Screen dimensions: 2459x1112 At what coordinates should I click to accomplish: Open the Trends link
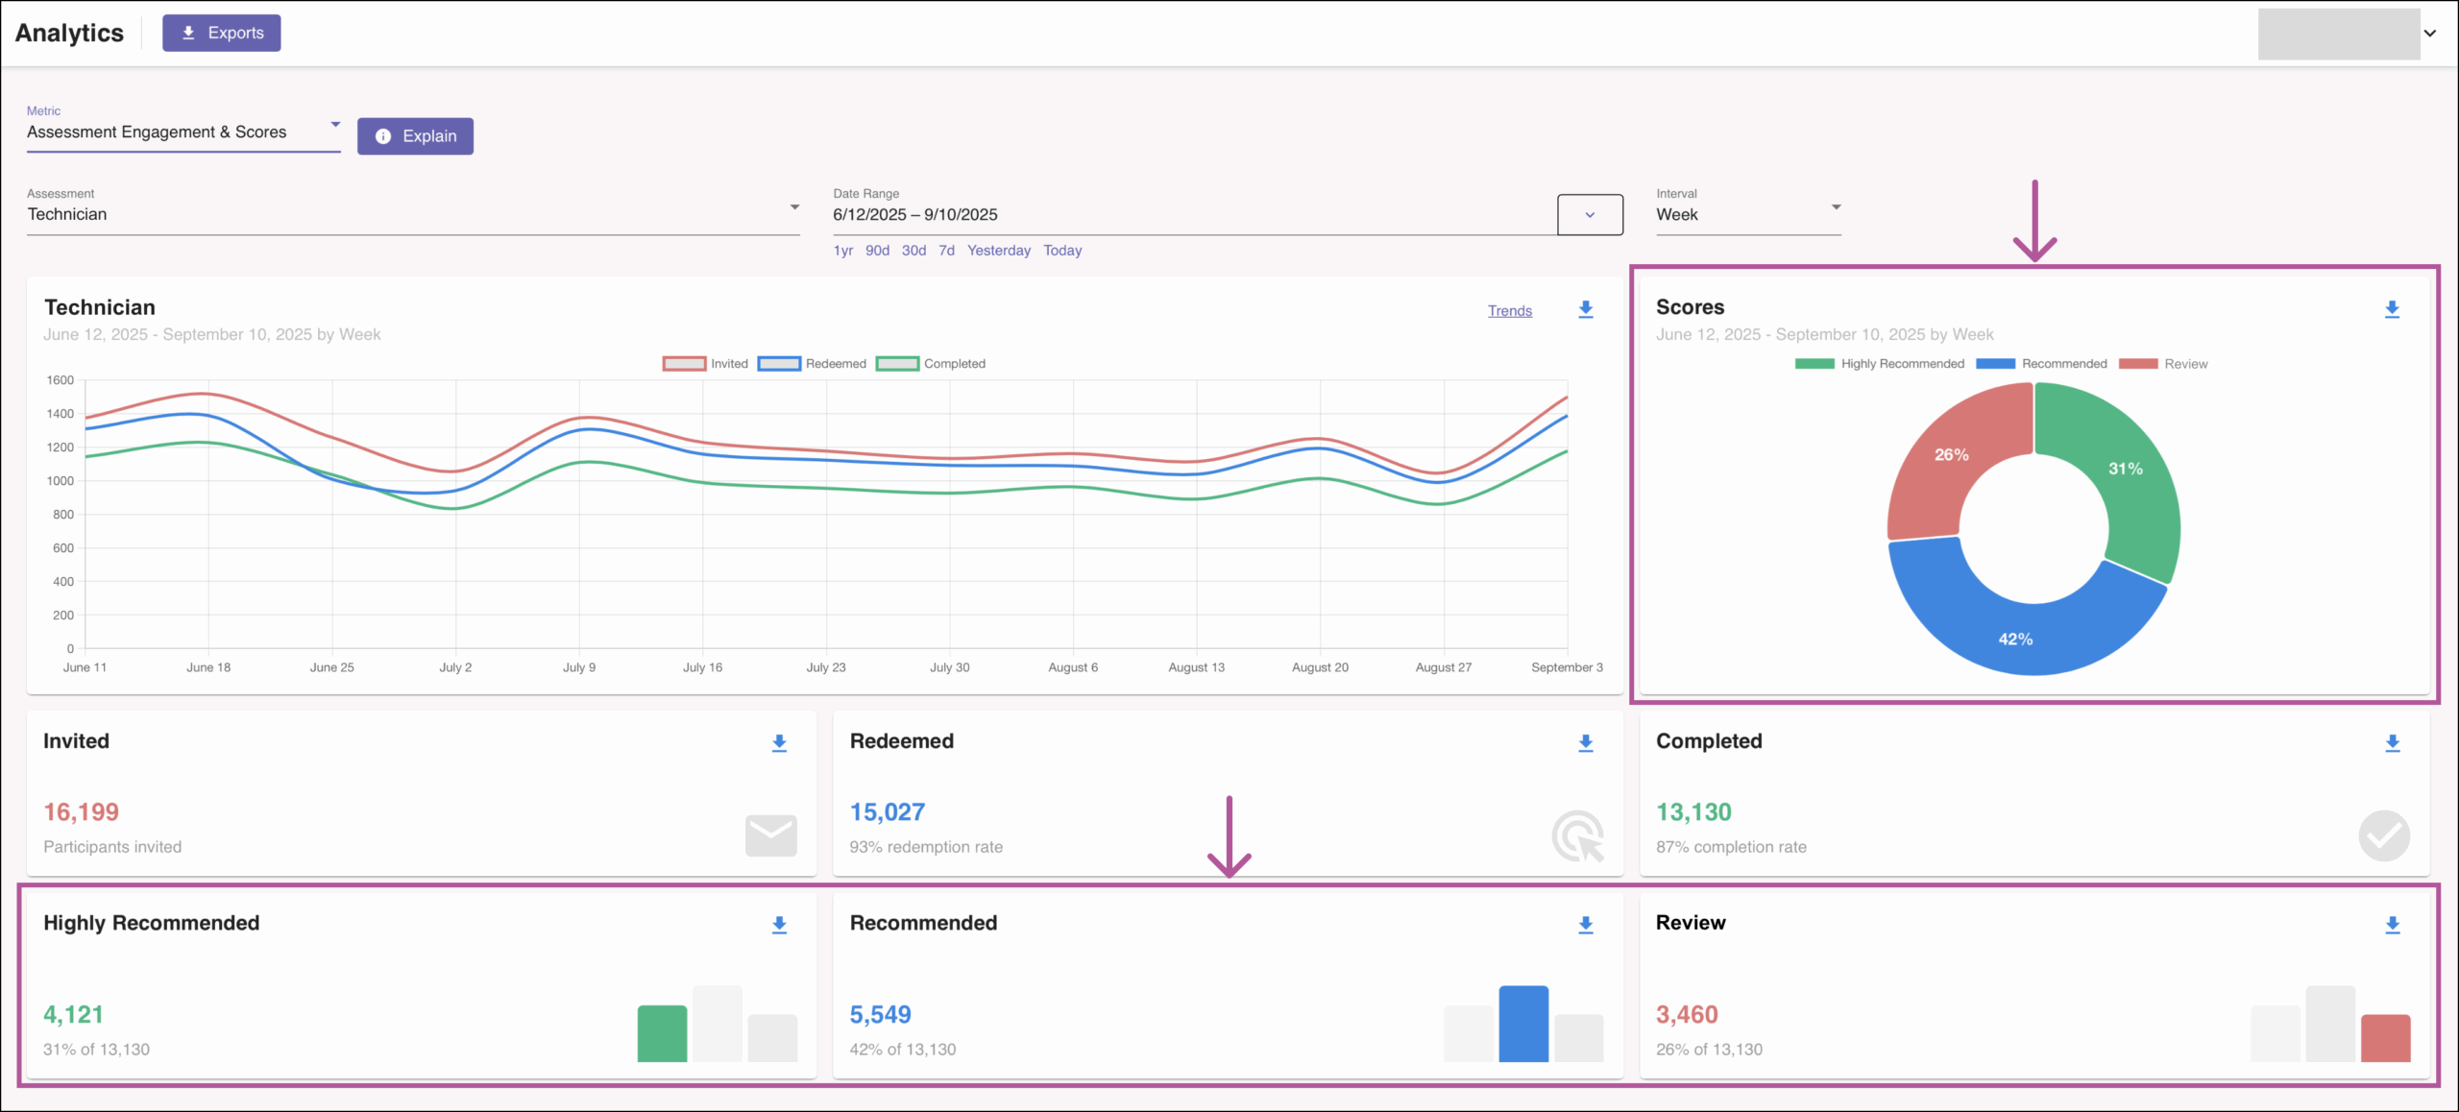coord(1509,311)
